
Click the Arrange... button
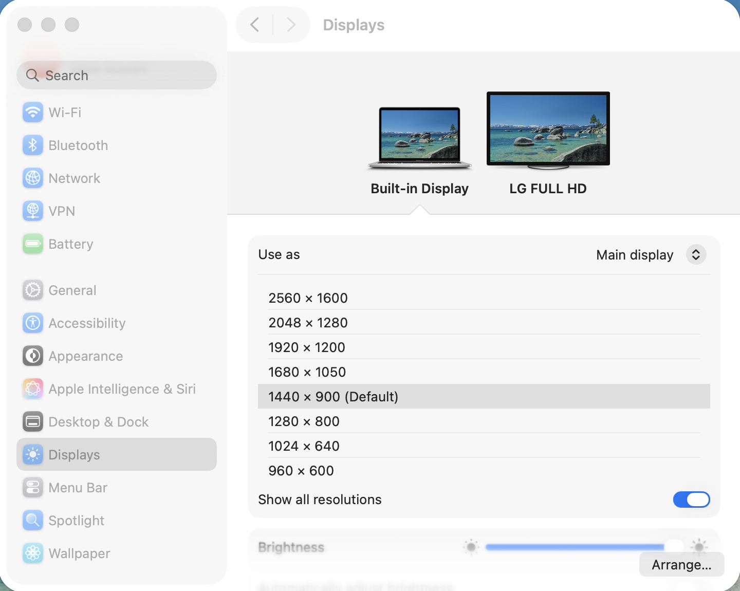681,565
